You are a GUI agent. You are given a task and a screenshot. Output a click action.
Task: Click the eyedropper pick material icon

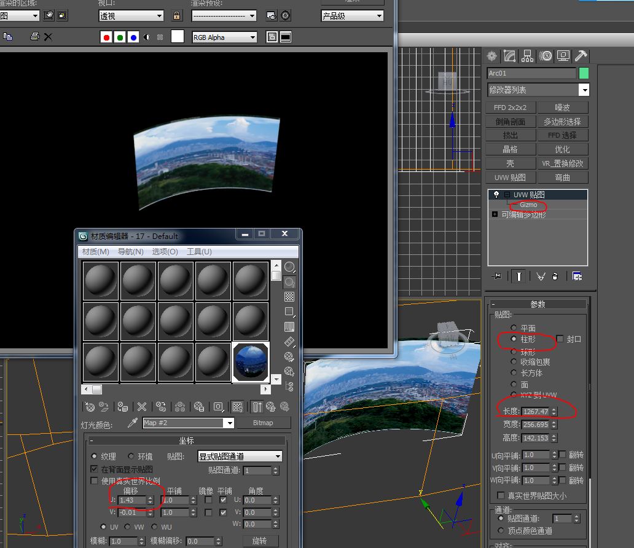coord(132,423)
